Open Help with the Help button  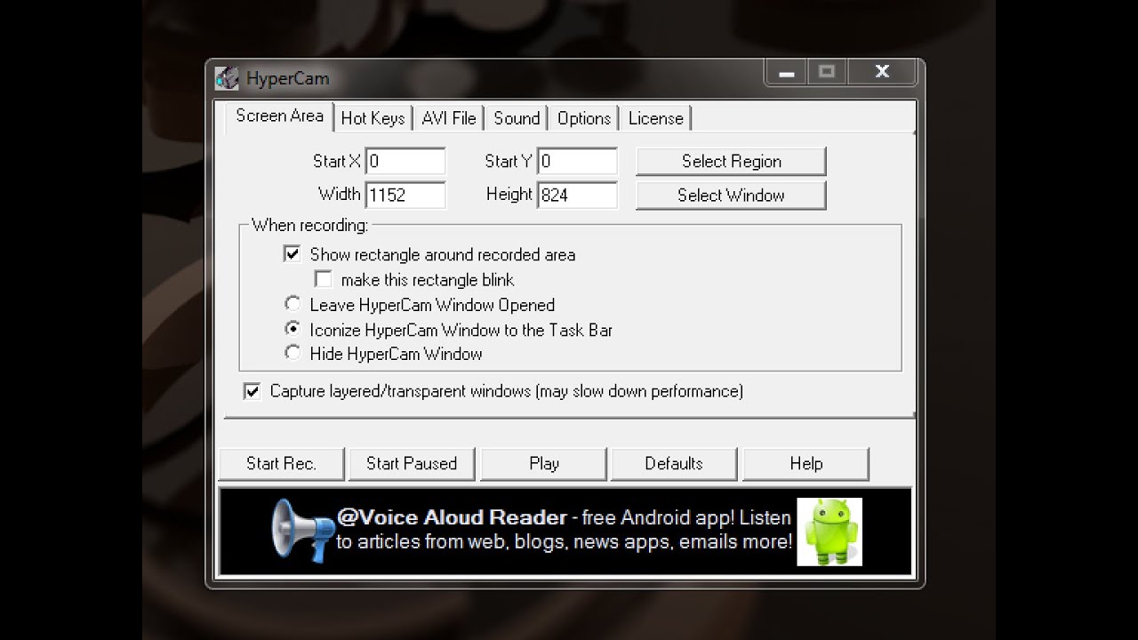[x=805, y=463]
